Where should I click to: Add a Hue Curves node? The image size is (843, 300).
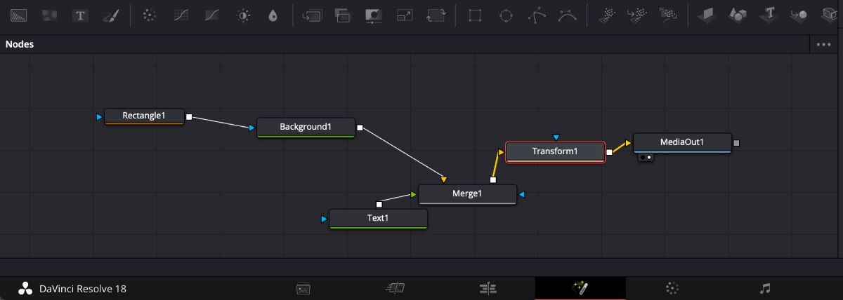212,15
